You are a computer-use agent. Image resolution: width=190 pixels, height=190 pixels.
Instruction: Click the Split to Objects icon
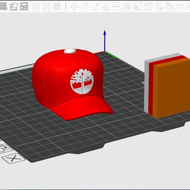36,7
